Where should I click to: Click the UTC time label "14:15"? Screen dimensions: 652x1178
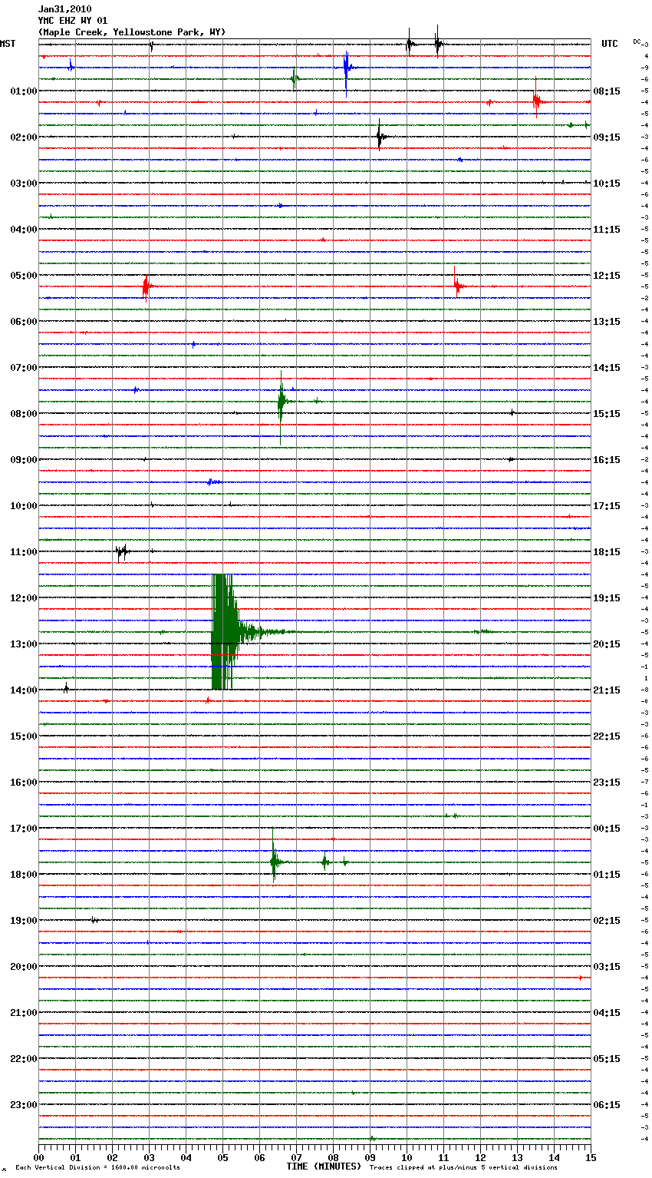pyautogui.click(x=607, y=368)
